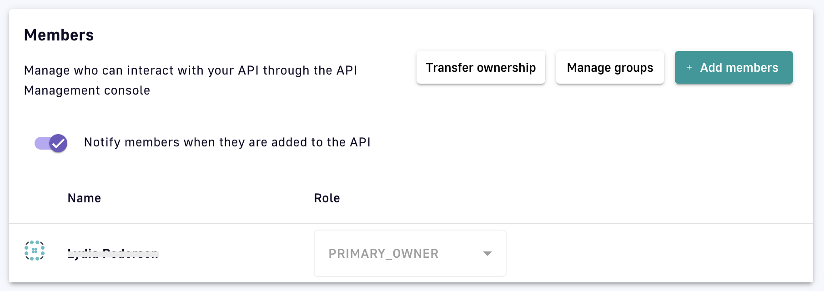Open the PRIMARY_OWNER role dropdown
This screenshot has height=291, width=824.
pos(410,253)
